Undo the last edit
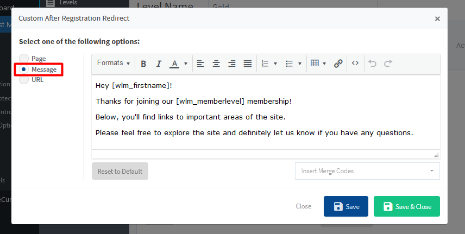The height and width of the screenshot is (234, 465). (372, 63)
